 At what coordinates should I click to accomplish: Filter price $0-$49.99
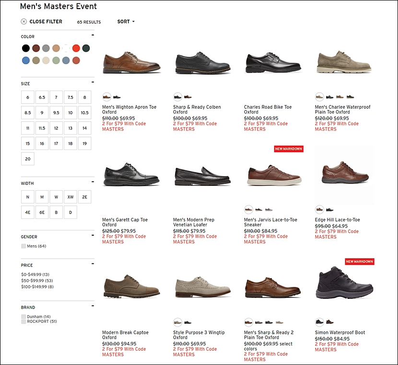35,274
